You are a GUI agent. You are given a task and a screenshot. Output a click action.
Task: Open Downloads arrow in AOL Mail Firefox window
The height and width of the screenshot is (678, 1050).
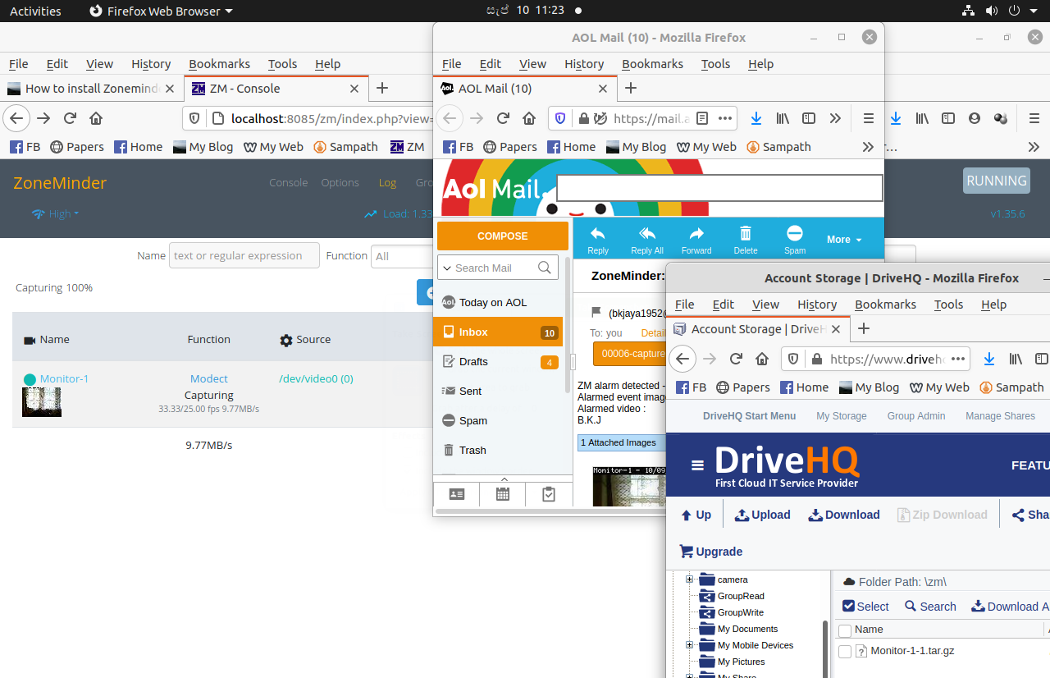tap(756, 118)
